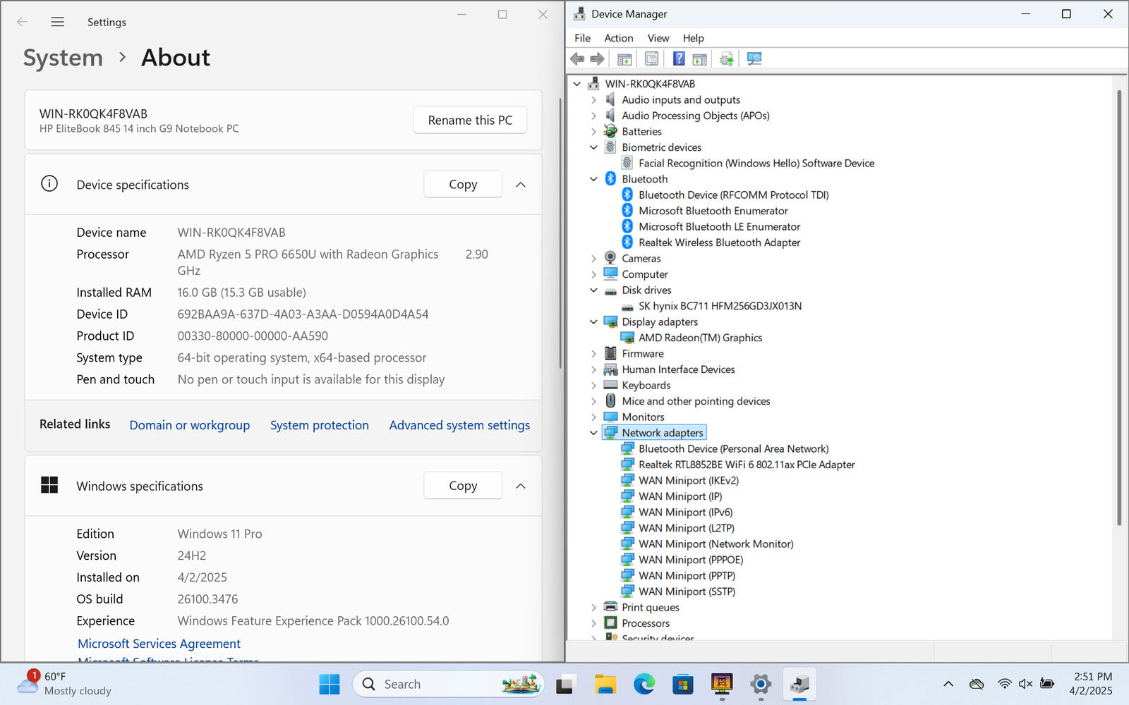This screenshot has height=705, width=1129.
Task: Expand the Processors node
Action: pos(593,623)
